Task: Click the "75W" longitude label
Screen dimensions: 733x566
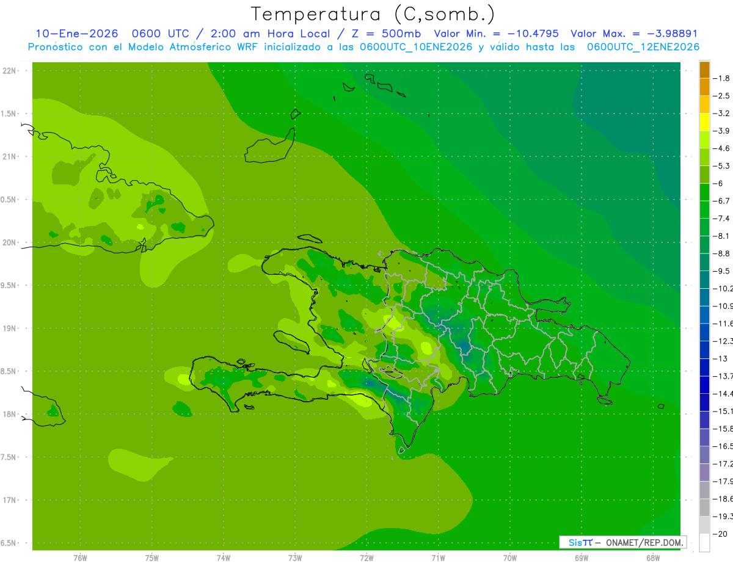Action: point(151,557)
